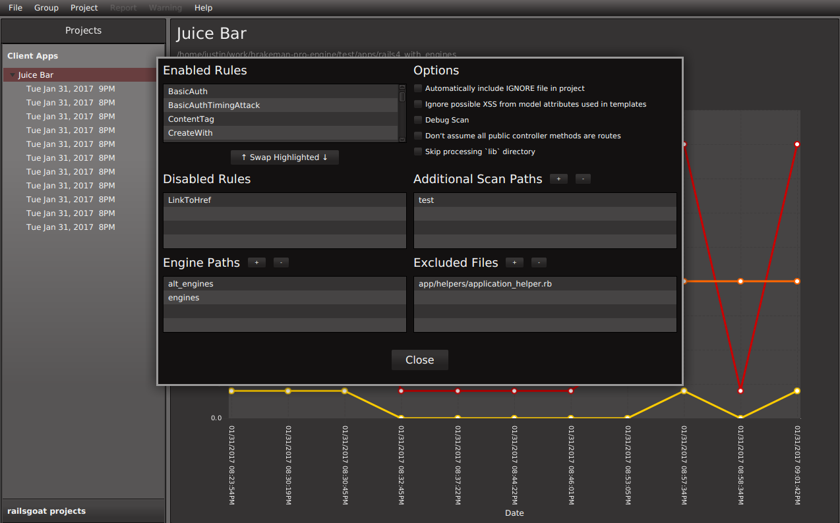Click Swap Highlighted button

[285, 157]
